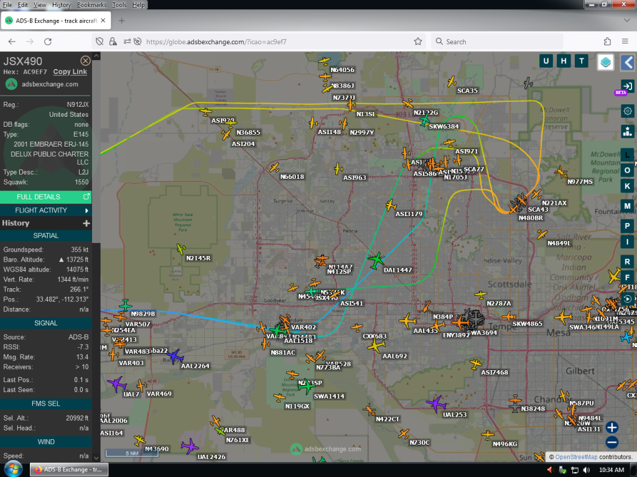Select the N9829B aircraft icon
Viewport: 637px width, 477px height.
[126, 304]
